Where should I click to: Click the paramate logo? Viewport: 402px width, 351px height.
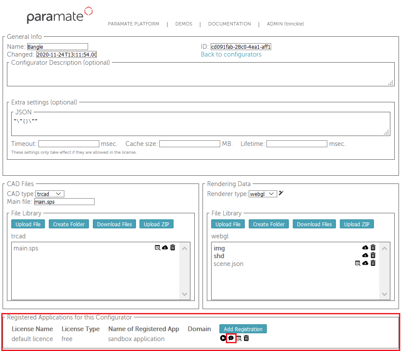click(60, 15)
